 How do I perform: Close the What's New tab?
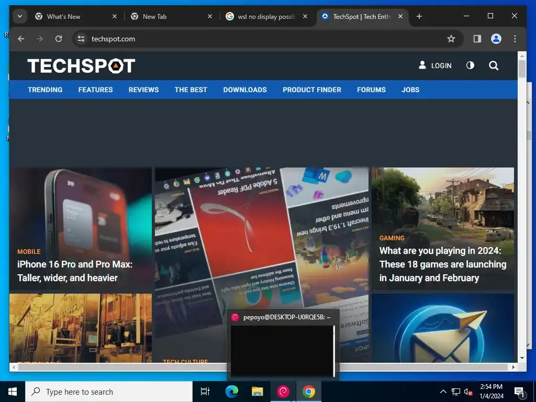115,16
